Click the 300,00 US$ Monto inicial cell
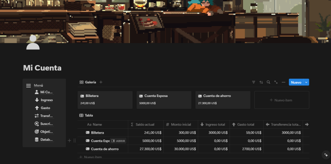The width and height of the screenshot is (331, 164). tap(181, 133)
